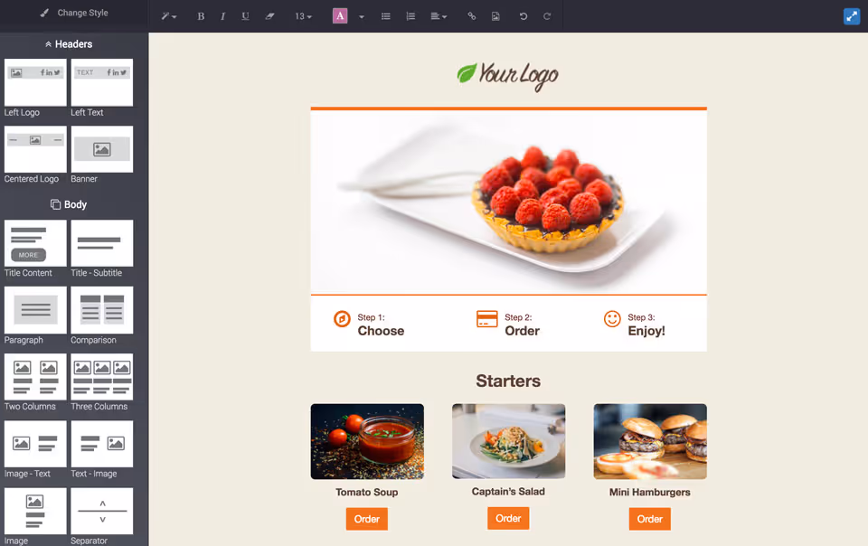Insert a numbered list
Viewport: 868px width, 546px height.
pos(410,16)
